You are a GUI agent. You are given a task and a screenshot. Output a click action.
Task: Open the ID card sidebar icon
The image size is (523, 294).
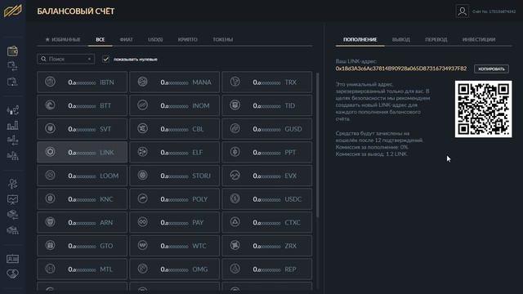pyautogui.click(x=13, y=259)
